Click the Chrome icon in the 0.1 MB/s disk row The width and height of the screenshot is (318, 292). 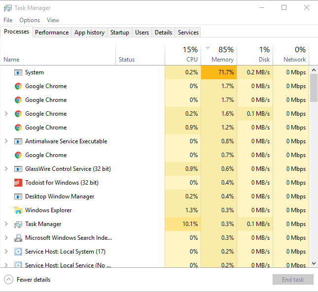(x=18, y=114)
